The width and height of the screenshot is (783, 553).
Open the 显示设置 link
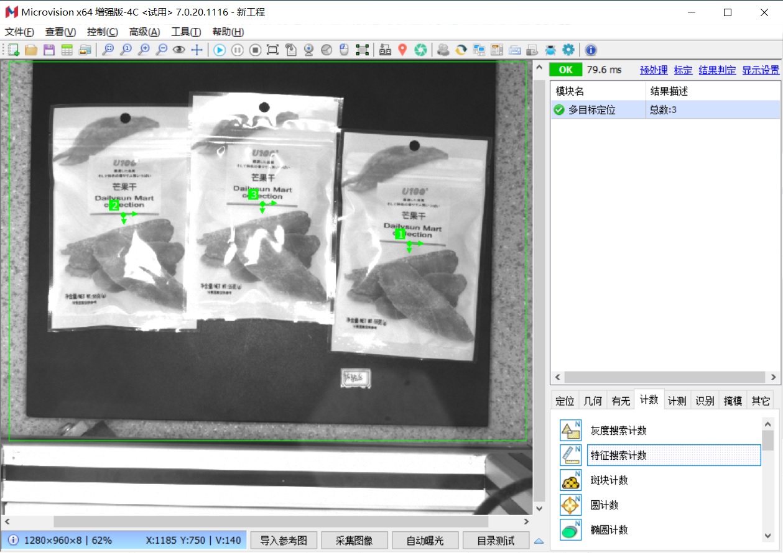[761, 70]
